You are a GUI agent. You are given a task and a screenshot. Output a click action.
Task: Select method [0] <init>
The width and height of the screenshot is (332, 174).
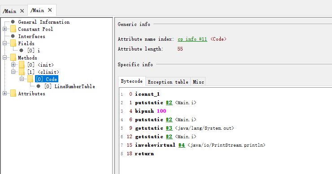[40, 65]
